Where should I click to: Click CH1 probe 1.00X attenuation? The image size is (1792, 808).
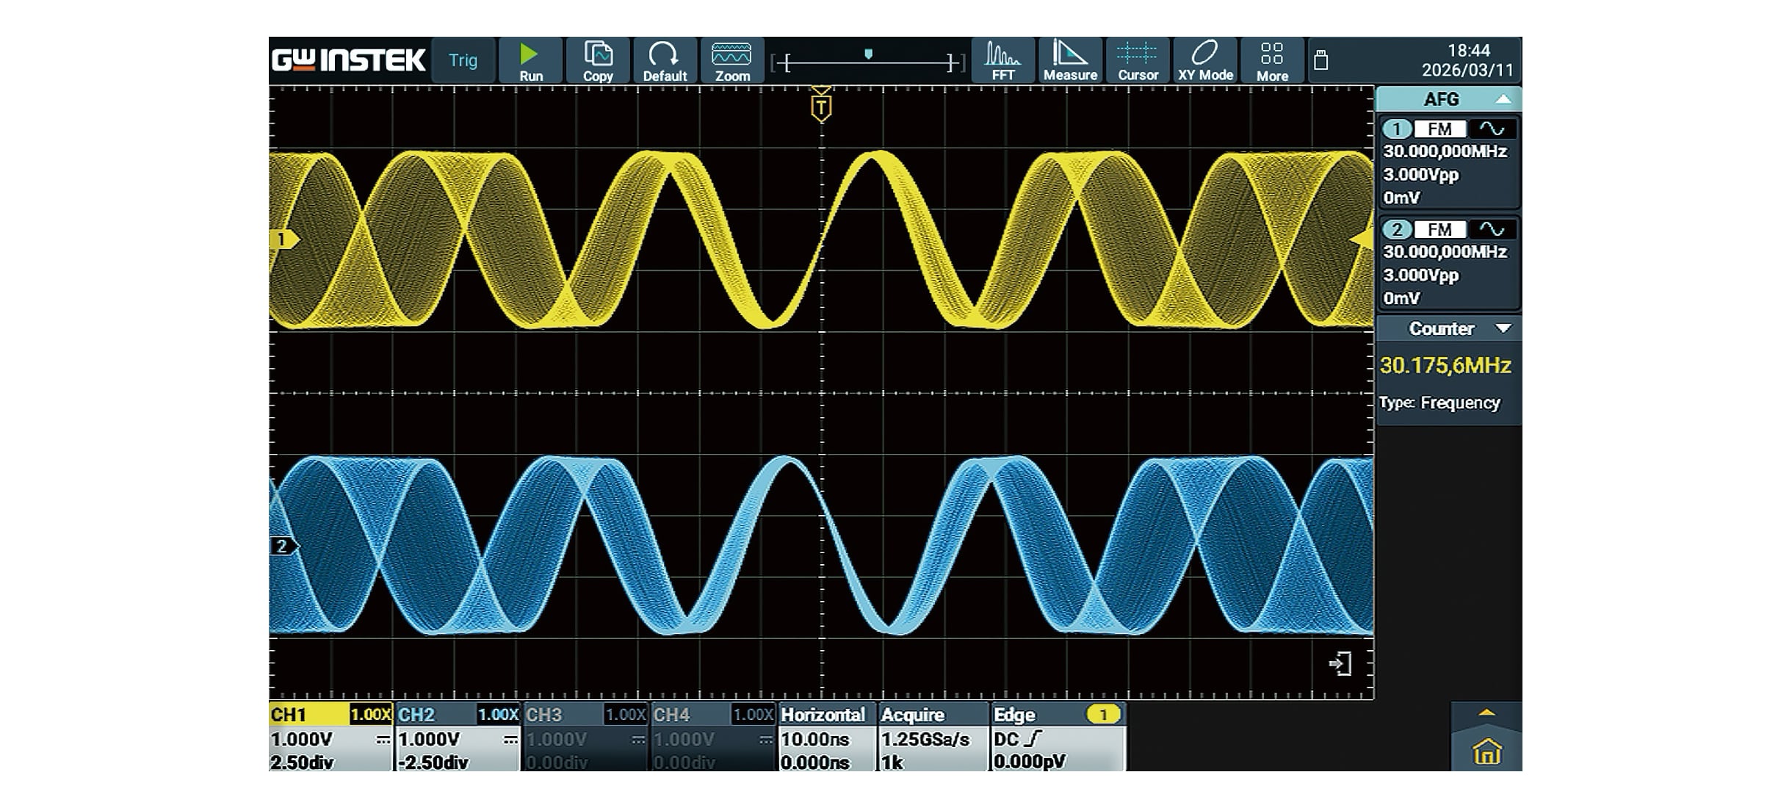tap(370, 715)
